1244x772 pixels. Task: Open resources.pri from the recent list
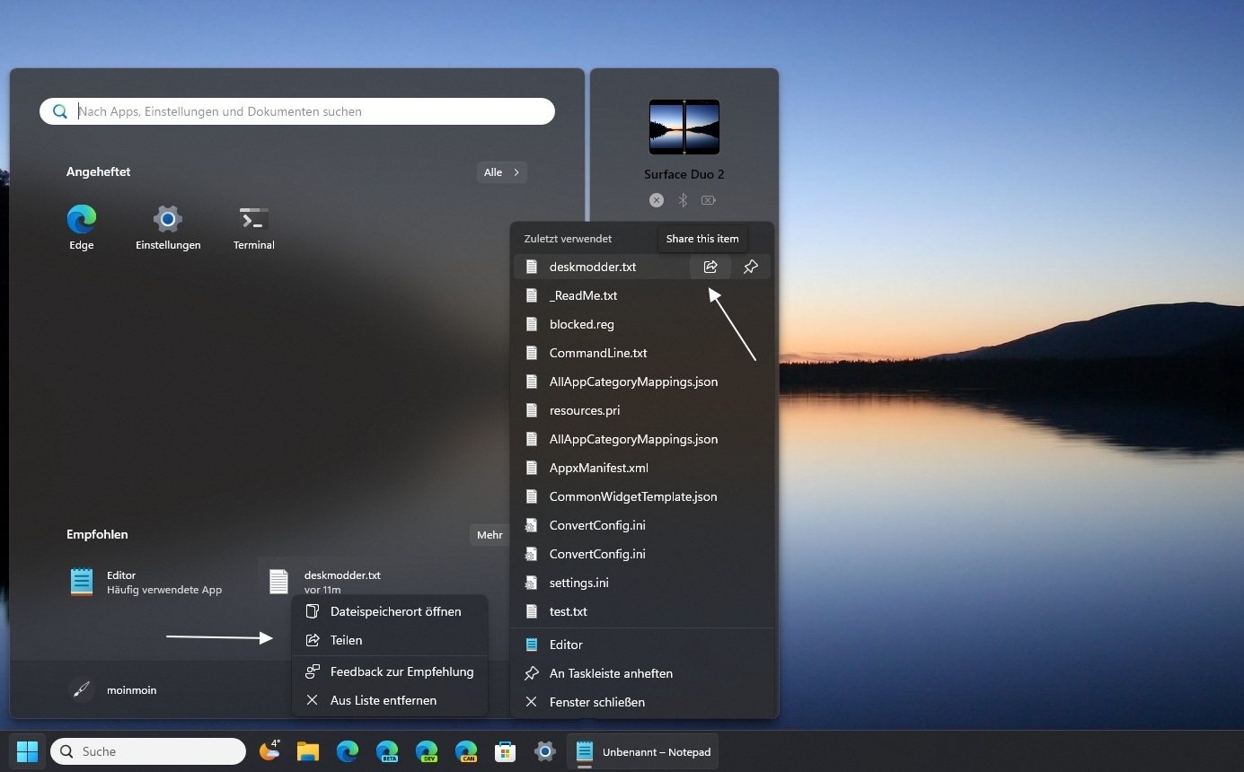[x=642, y=410]
